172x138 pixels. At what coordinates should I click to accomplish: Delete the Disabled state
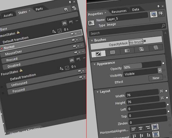(83, 51)
